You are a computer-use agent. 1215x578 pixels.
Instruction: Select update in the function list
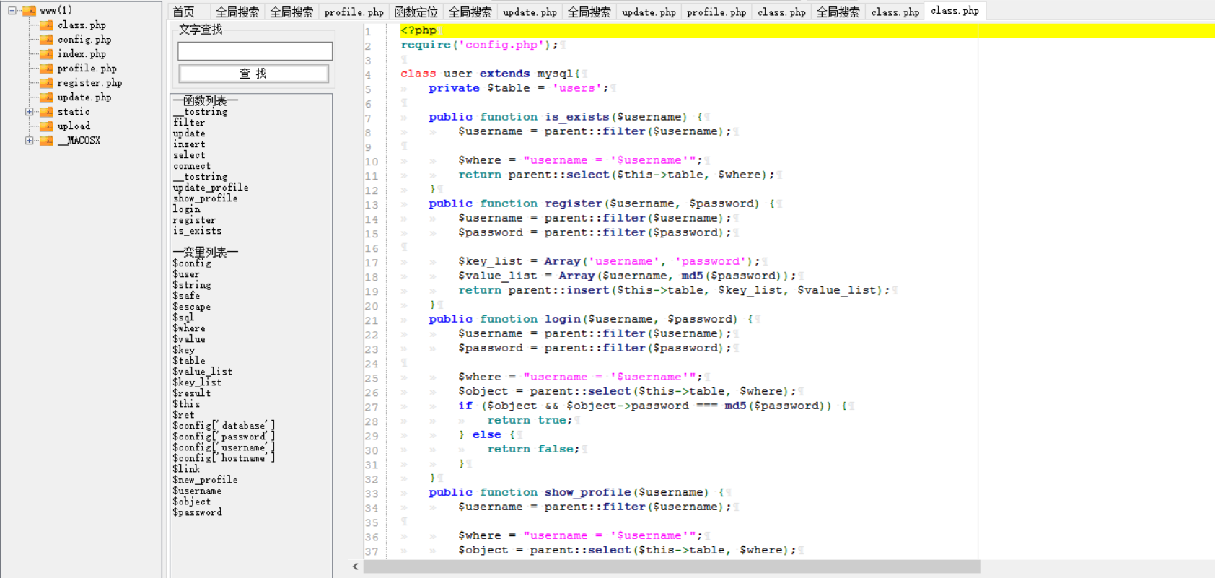pos(189,133)
